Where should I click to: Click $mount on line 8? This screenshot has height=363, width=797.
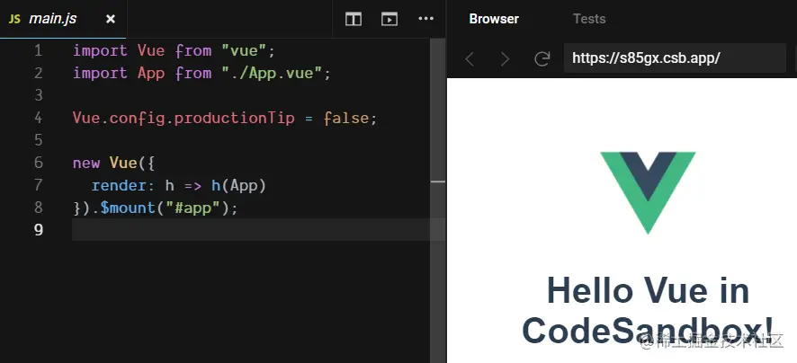click(x=127, y=208)
